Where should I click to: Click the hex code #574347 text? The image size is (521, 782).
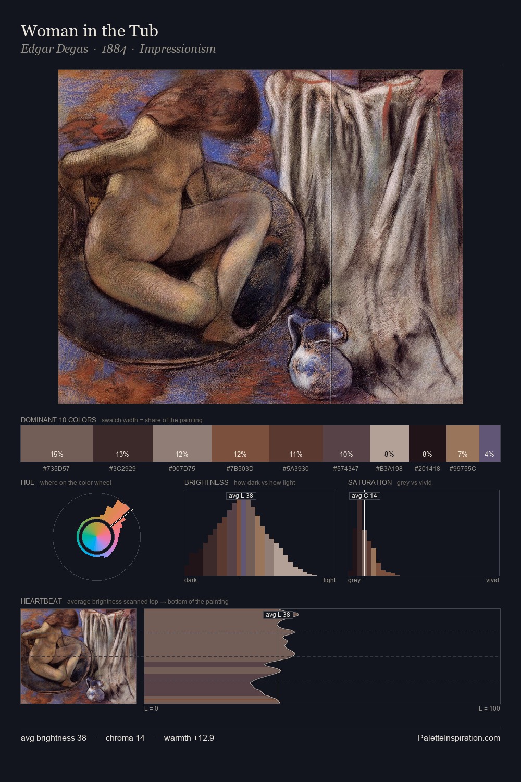346,469
